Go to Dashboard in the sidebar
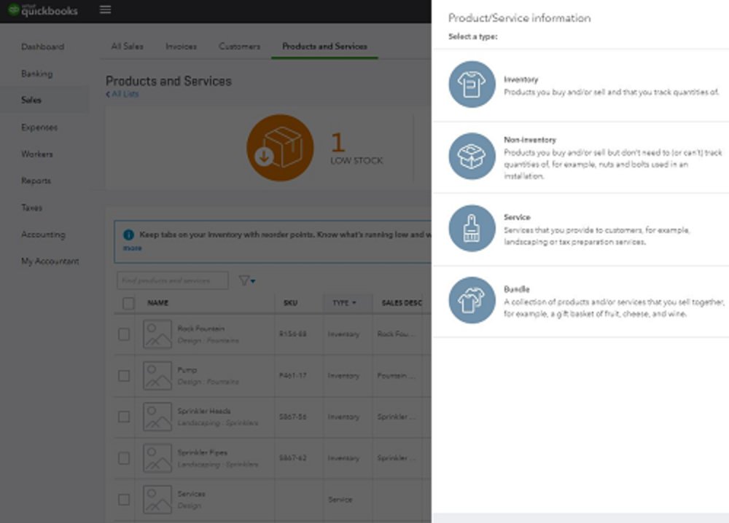 point(43,47)
